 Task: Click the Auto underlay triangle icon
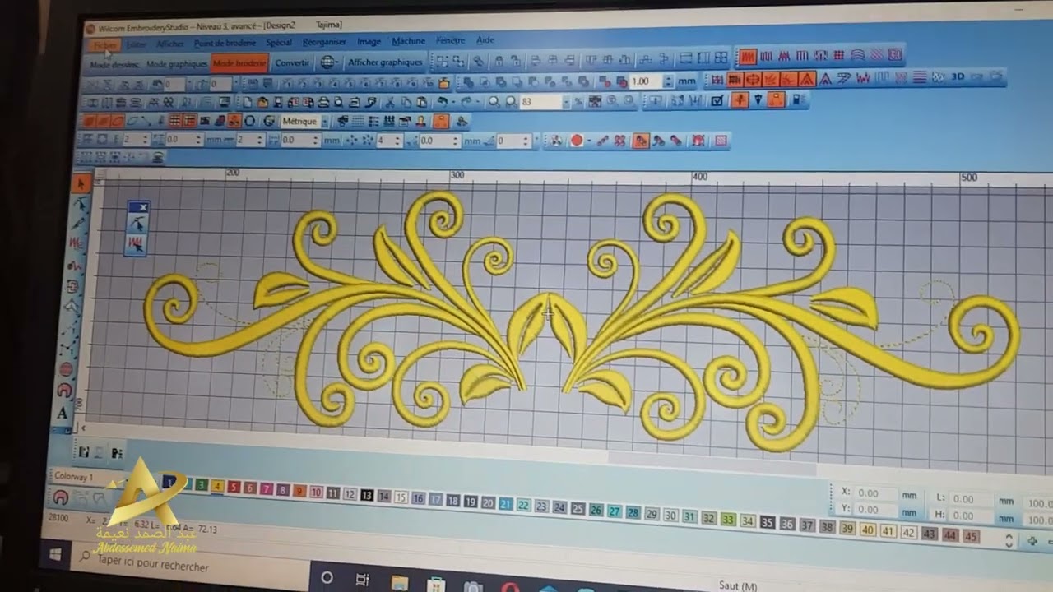807,79
